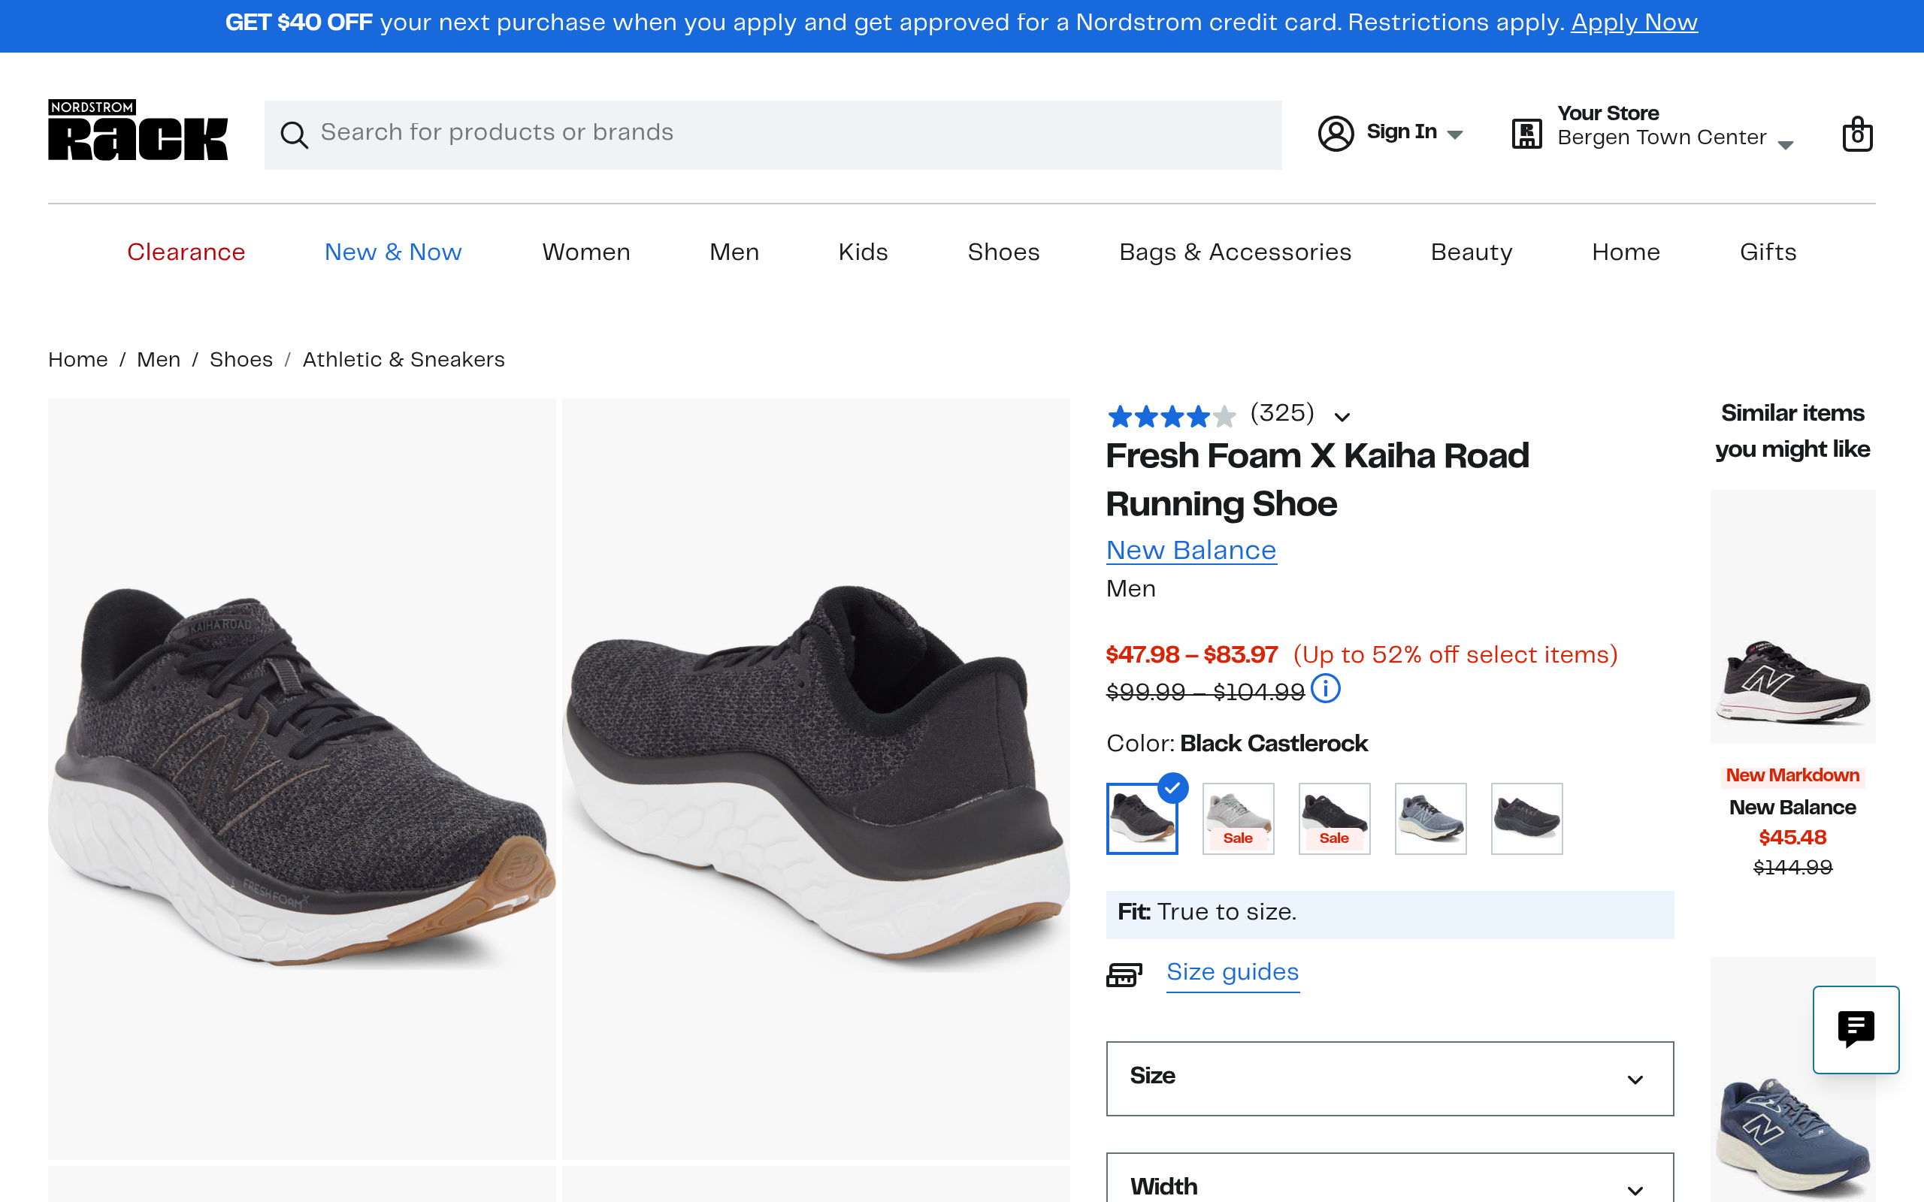Viewport: 1924px width, 1202px height.
Task: Go to Athletic & Sneakers breadcrumb
Action: click(x=403, y=359)
